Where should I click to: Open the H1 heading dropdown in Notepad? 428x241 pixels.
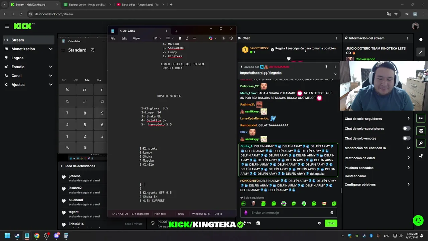point(157,38)
